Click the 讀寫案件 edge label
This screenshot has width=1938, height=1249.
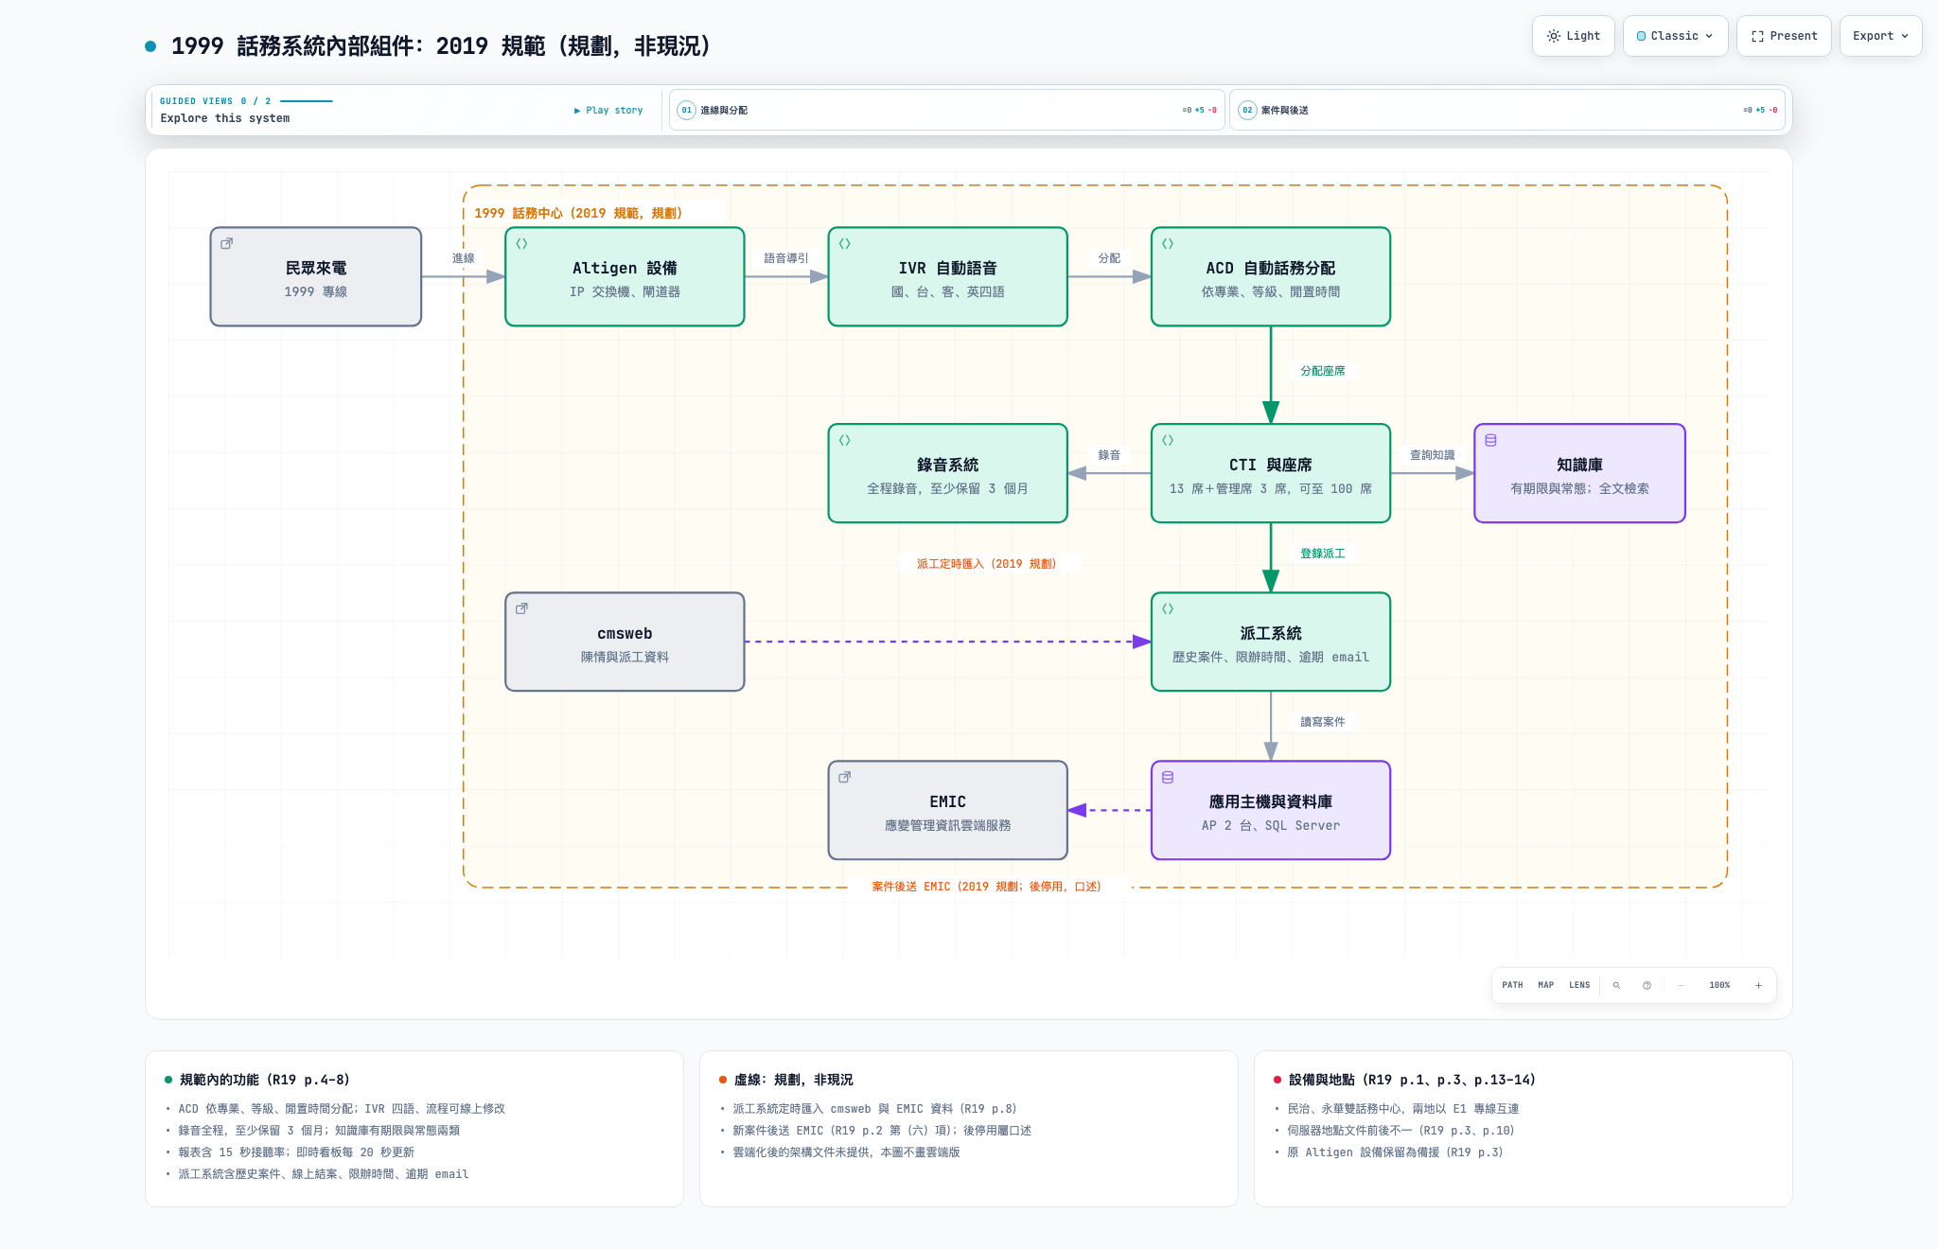click(1322, 722)
